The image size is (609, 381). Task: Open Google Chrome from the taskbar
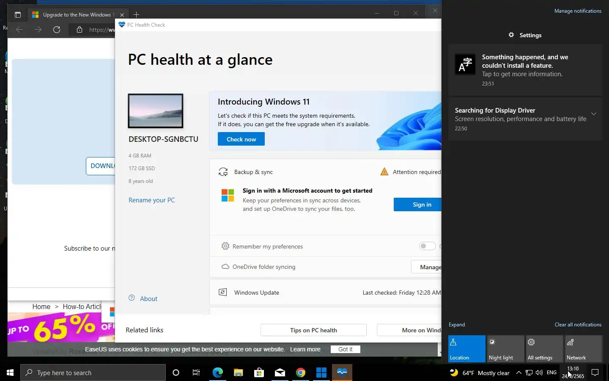click(301, 373)
